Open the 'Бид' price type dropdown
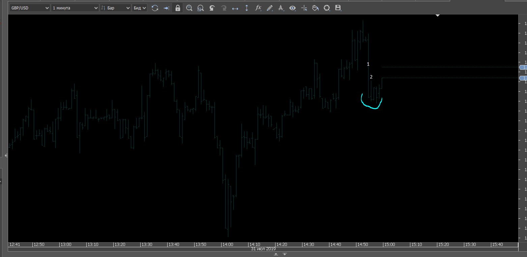The width and height of the screenshot is (527, 257). pyautogui.click(x=140, y=8)
